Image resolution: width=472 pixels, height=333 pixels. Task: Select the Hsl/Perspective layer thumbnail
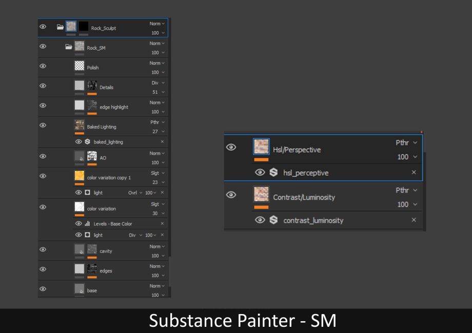coord(261,147)
